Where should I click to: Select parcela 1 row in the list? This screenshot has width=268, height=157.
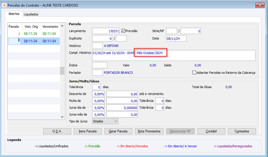pos(34,34)
